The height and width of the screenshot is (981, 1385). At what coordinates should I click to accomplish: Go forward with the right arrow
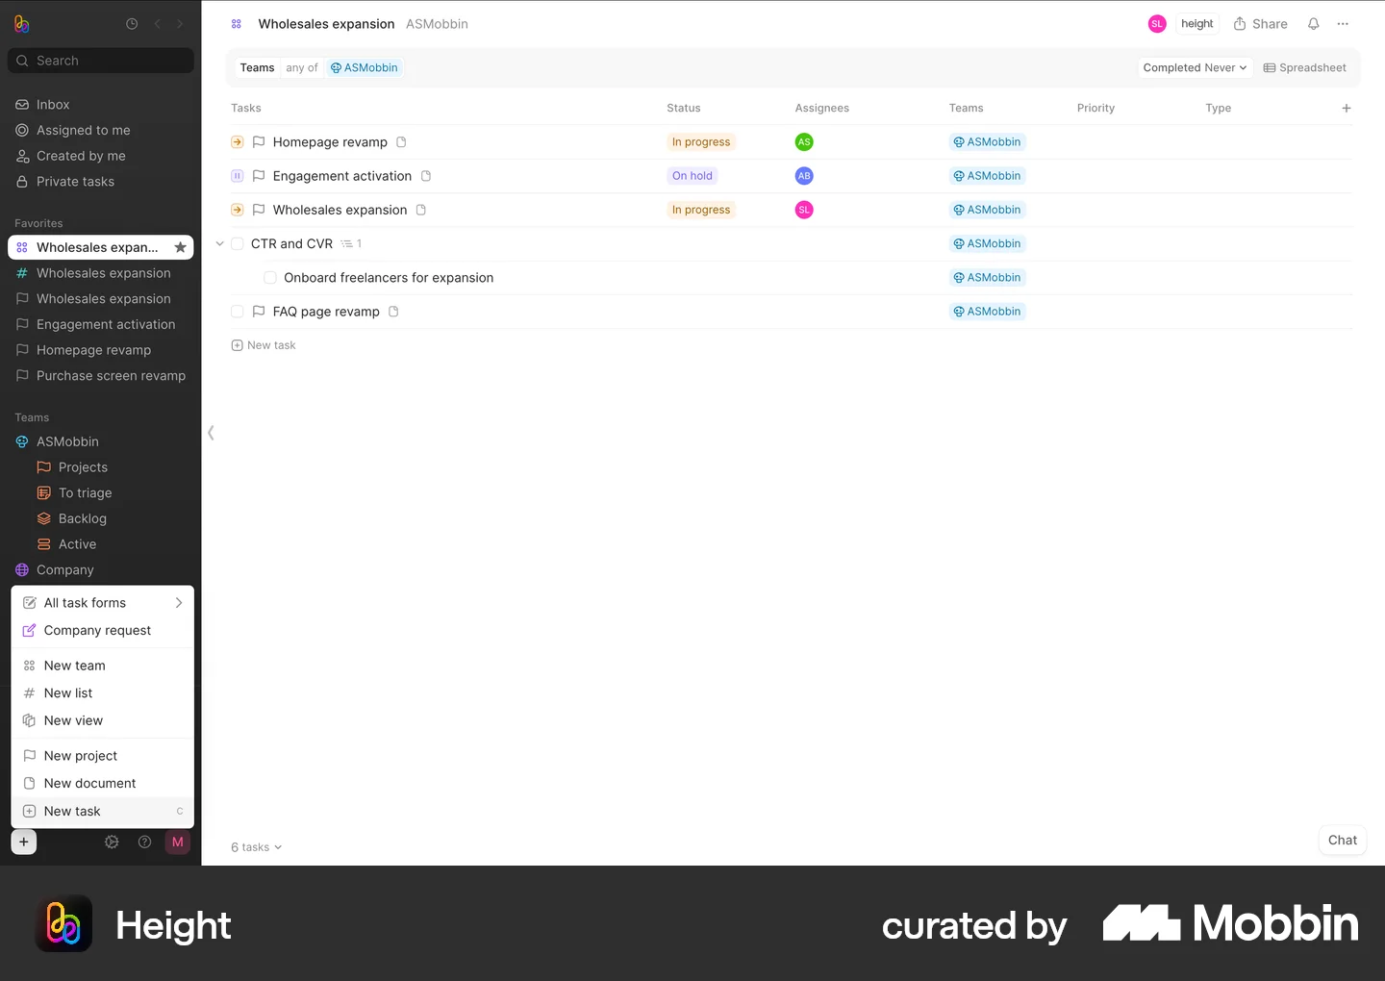coord(180,24)
